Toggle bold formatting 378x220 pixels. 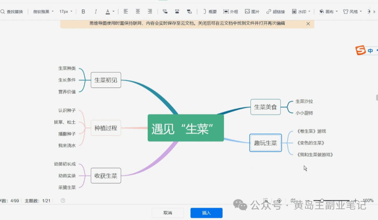(x=83, y=11)
